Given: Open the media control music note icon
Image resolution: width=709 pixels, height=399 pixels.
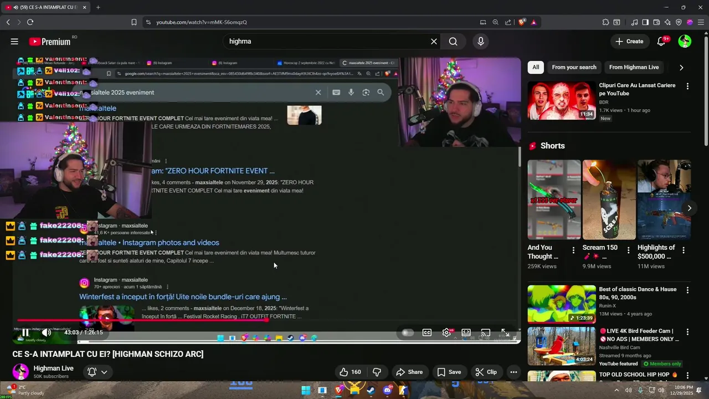Looking at the screenshot, I should click(x=634, y=22).
